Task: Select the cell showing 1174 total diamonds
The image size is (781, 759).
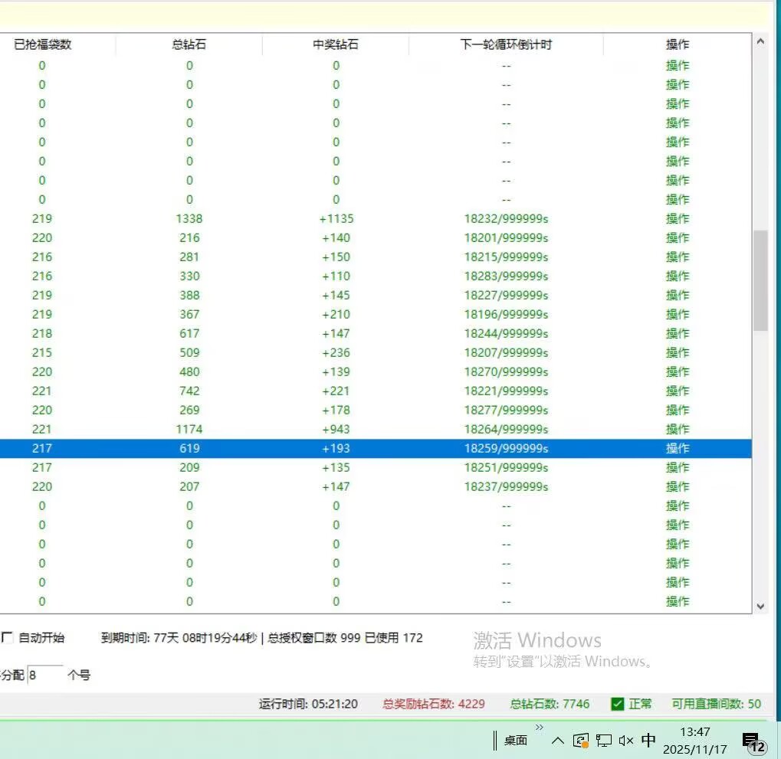Action: (189, 430)
